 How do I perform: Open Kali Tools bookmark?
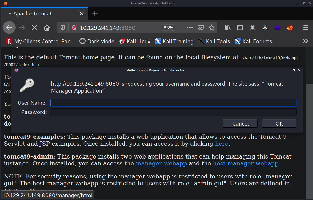214,41
